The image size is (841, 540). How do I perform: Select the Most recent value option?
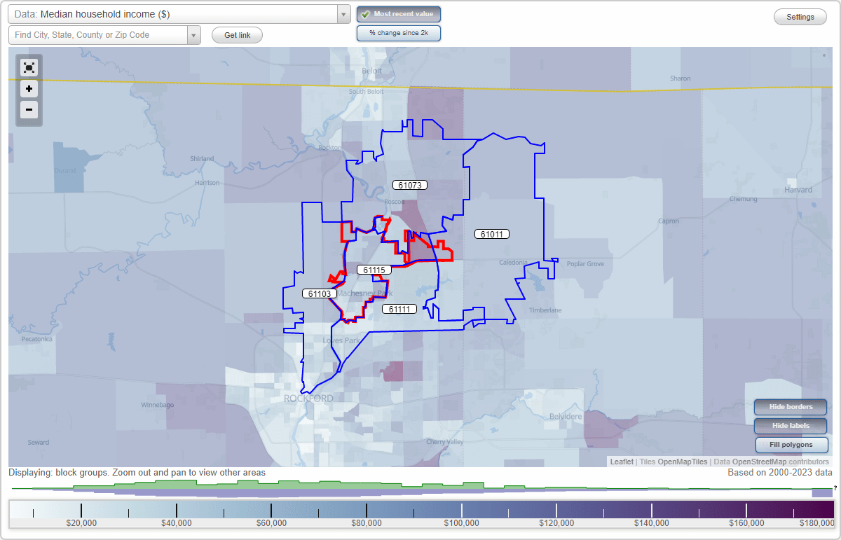click(x=399, y=14)
